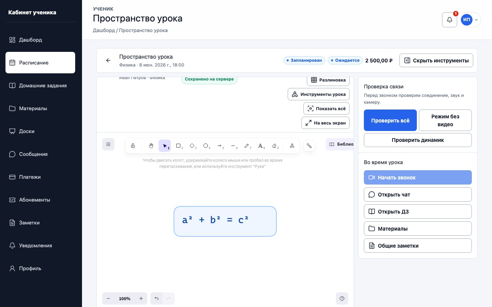Screen dimensions: 492x307
Task: Select the Pencil draw tool
Action: click(x=247, y=146)
